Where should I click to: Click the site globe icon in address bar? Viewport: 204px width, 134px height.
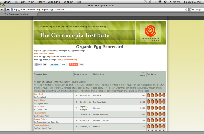point(12,10)
